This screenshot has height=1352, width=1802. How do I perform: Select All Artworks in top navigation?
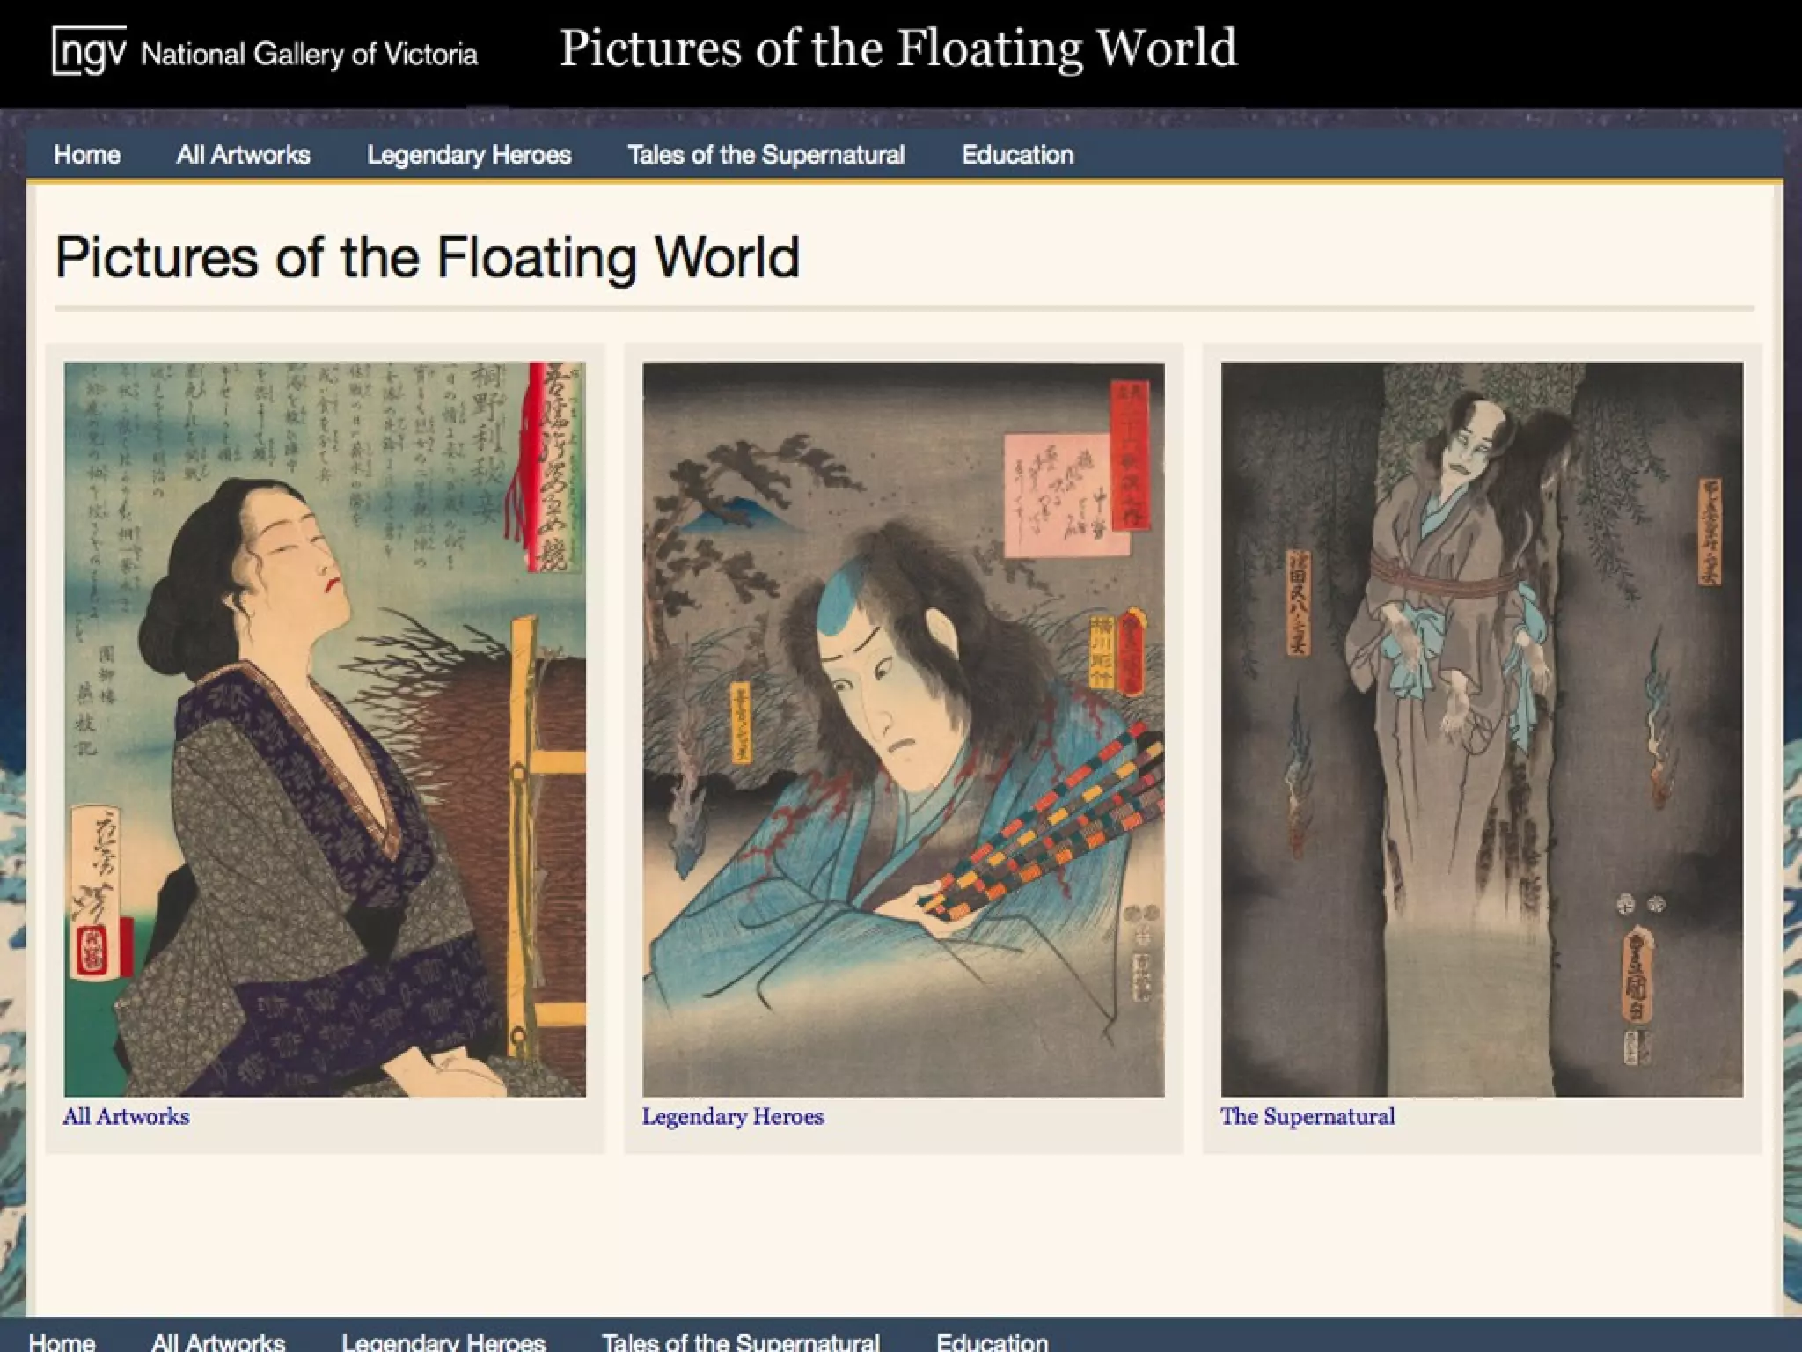244,155
